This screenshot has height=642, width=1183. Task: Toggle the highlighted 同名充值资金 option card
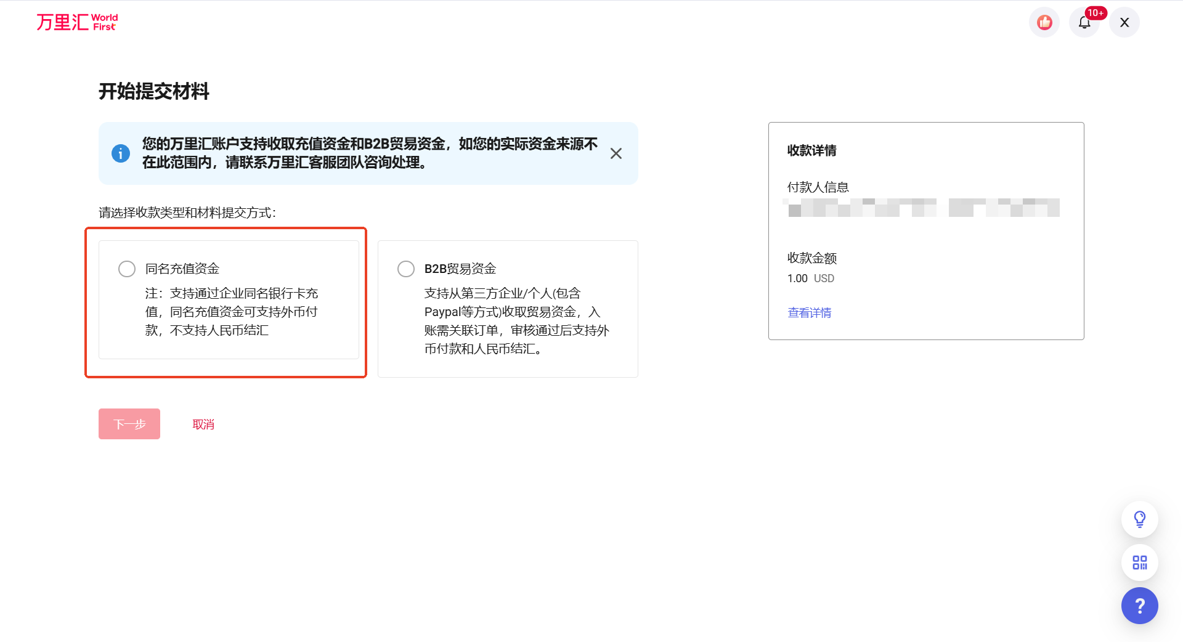(x=229, y=301)
